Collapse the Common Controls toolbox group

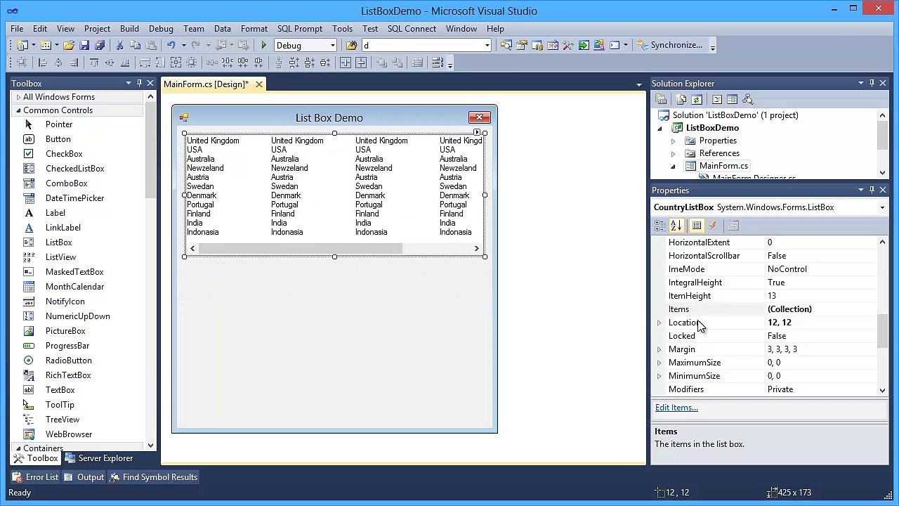coord(18,110)
